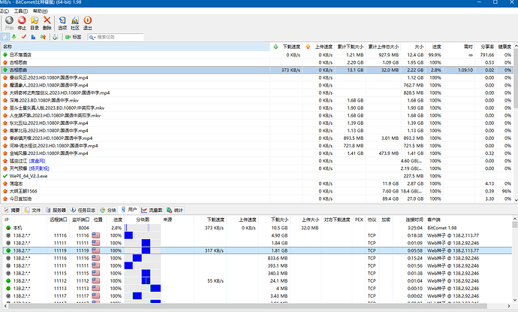
Task: Click the greyed 开始 (start) toolbar button
Action: tap(9, 23)
